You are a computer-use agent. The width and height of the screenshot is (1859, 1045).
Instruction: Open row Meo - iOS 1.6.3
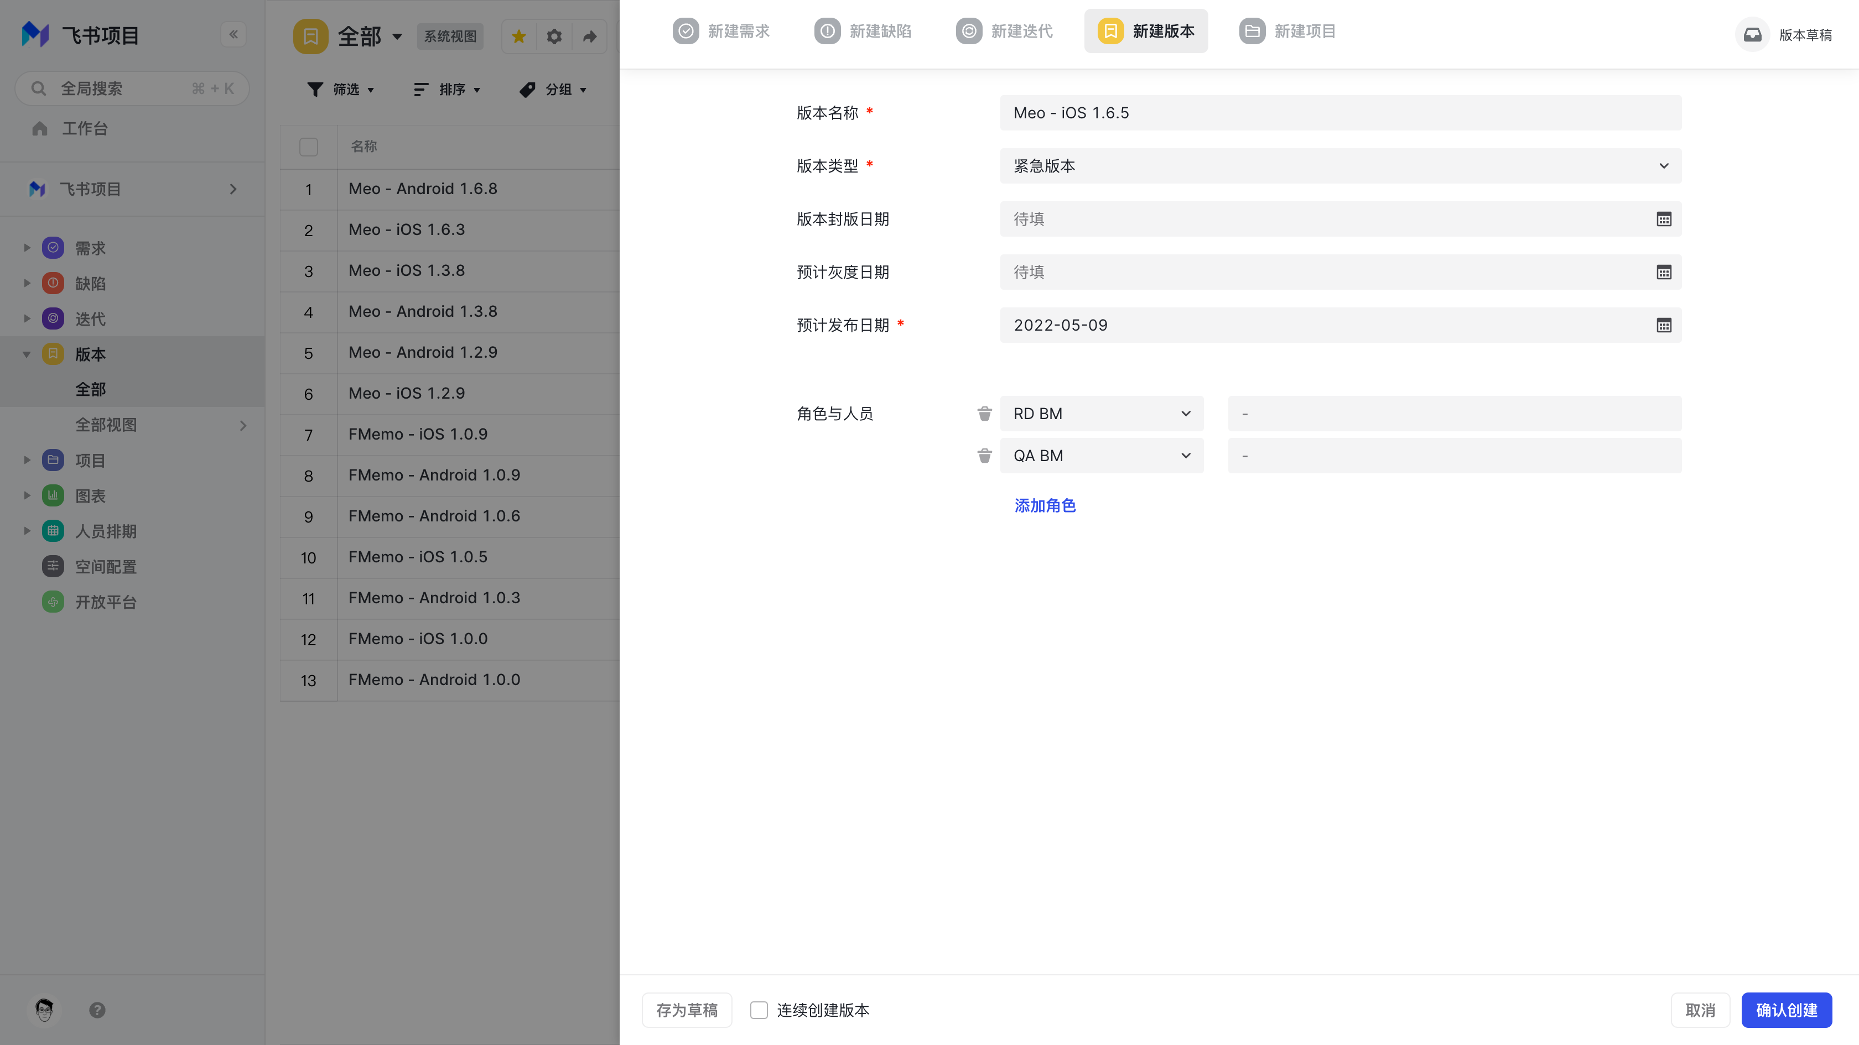(406, 230)
